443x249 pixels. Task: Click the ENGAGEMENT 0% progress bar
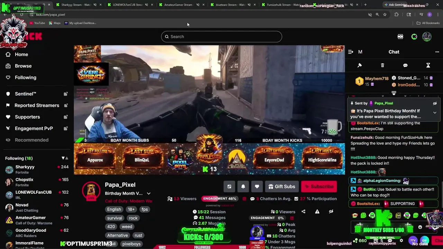[267, 218]
